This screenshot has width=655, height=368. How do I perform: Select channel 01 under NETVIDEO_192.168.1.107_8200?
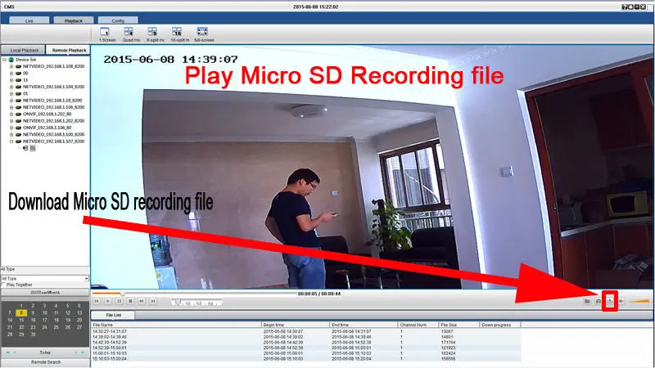coord(33,148)
